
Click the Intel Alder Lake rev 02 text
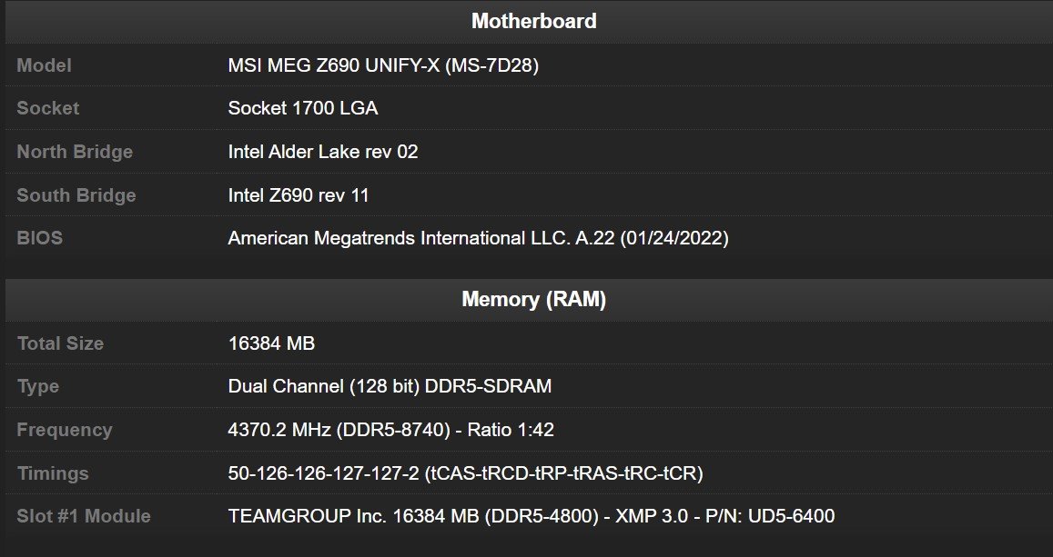(x=323, y=152)
